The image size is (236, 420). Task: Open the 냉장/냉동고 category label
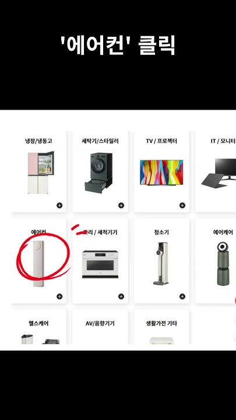pyautogui.click(x=38, y=141)
